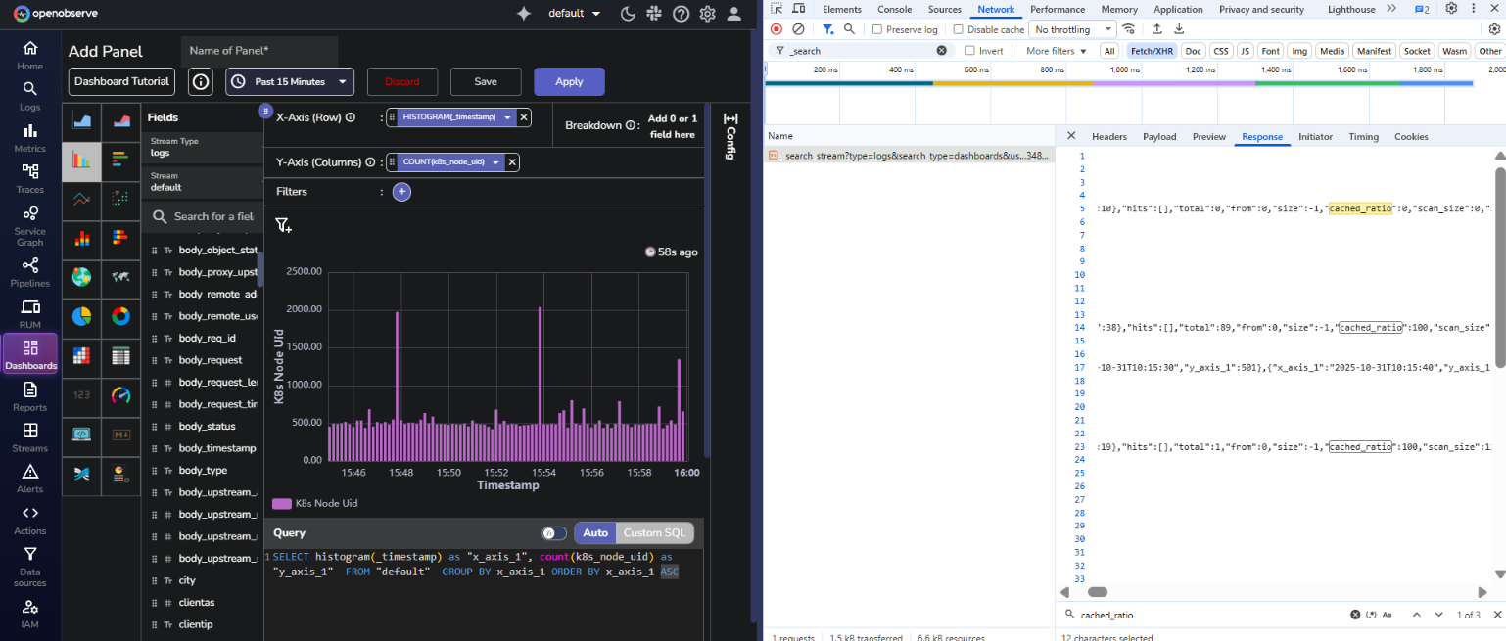Click the Apply button
The width and height of the screenshot is (1506, 641).
[x=569, y=82]
